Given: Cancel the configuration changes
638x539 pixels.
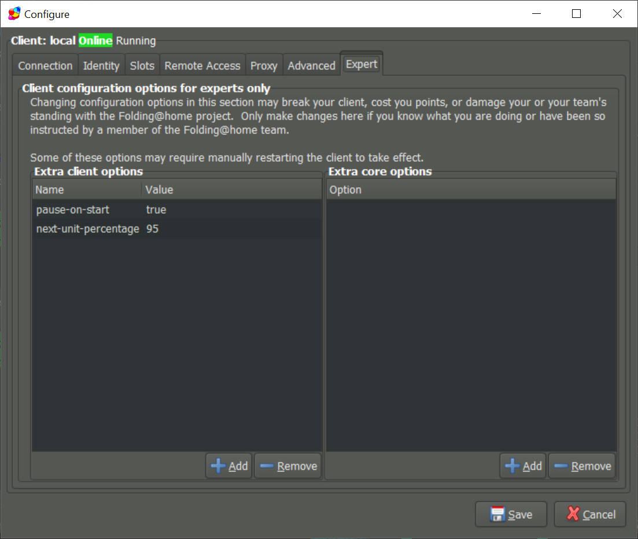Looking at the screenshot, I should (590, 514).
